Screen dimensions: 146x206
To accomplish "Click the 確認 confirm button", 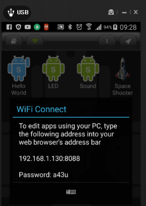I will 71,192.
